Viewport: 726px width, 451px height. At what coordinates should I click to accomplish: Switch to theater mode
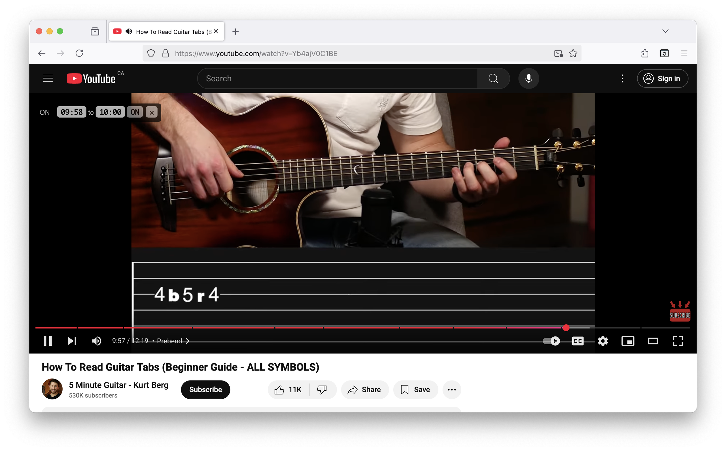click(653, 341)
